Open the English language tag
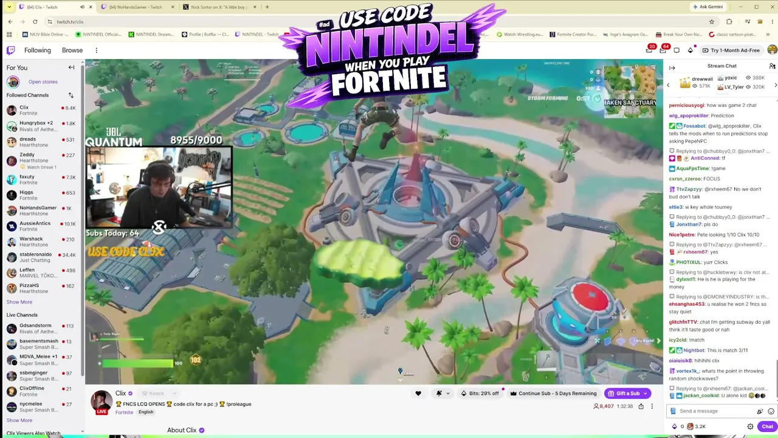Viewport: 778px width, 438px height. 146,412
